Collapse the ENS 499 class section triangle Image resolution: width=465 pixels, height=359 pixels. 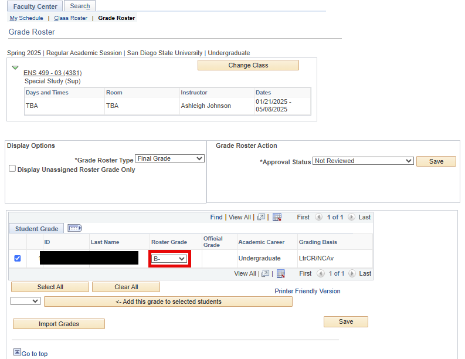point(15,67)
